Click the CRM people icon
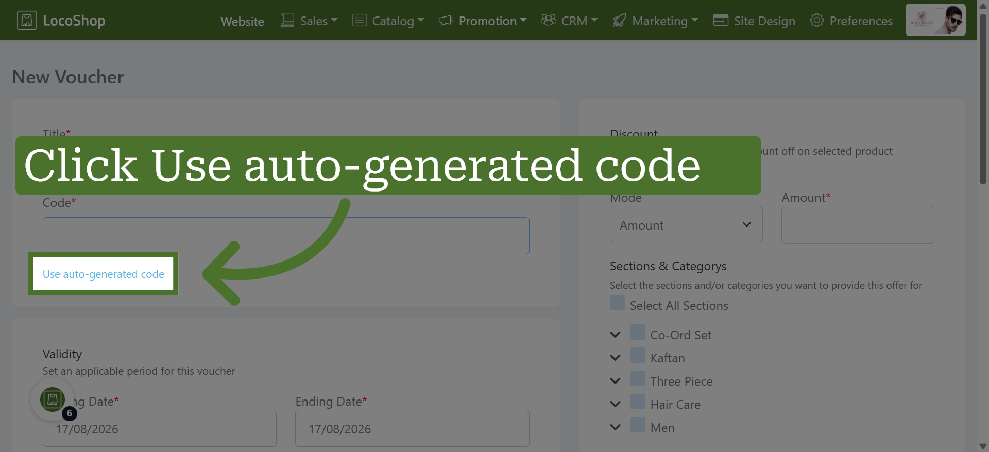 (548, 20)
